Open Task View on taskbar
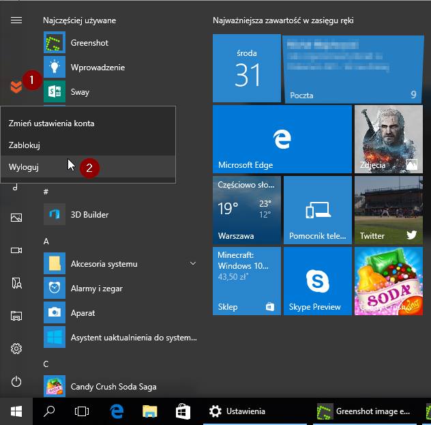 click(82, 411)
